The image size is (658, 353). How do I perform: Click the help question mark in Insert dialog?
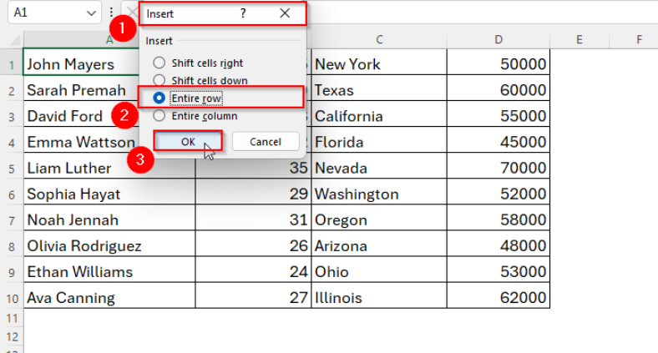(x=243, y=13)
